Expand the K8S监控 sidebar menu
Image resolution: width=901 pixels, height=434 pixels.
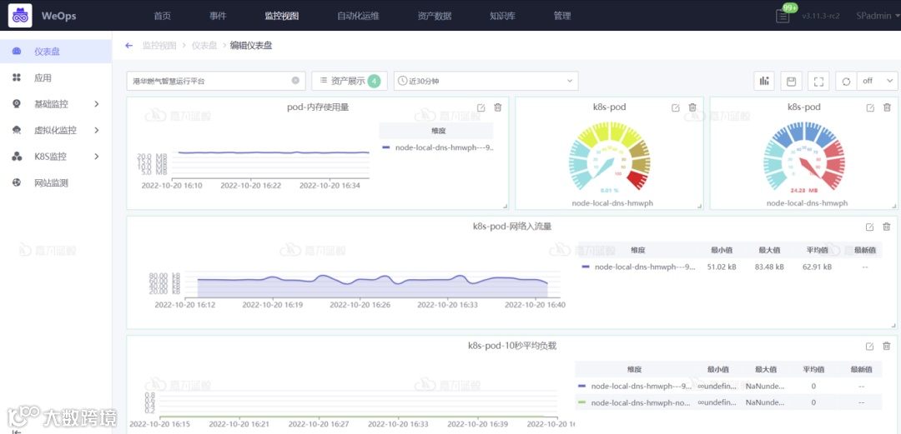tap(56, 156)
